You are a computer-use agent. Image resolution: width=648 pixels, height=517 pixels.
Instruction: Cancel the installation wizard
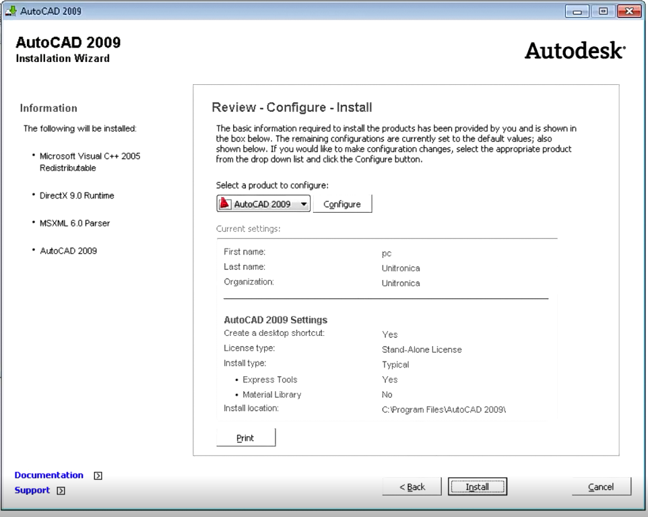pos(602,487)
